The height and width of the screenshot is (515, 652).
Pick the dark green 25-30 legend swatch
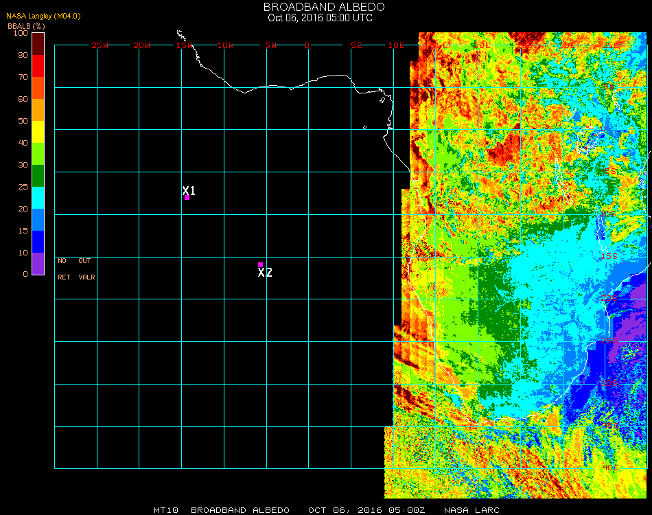38,176
